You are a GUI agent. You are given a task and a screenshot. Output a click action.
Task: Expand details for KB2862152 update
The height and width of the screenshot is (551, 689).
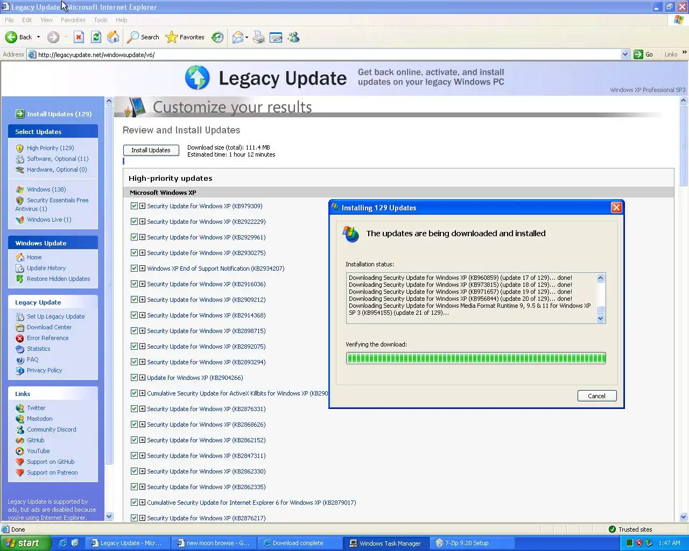[142, 440]
